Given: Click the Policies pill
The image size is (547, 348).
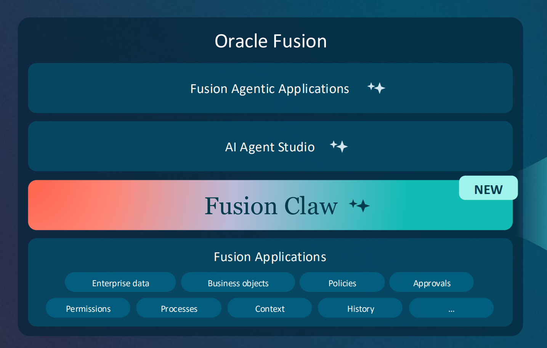Looking at the screenshot, I should 342,282.
